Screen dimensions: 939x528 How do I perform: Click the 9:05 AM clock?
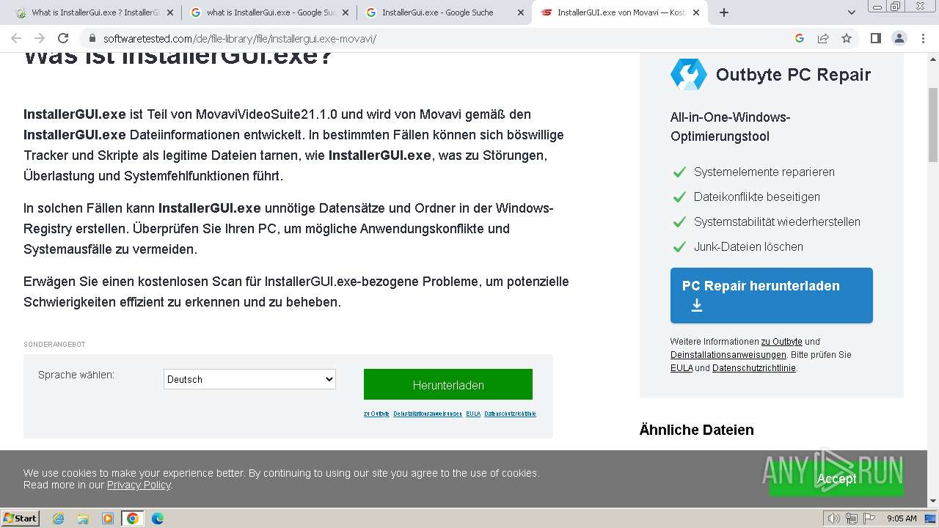point(902,518)
